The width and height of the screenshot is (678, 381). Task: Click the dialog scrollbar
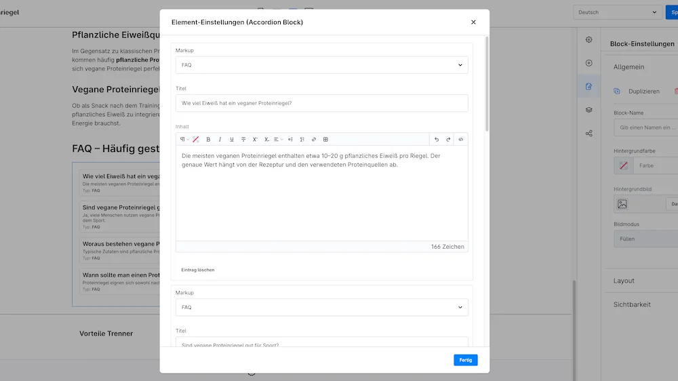(x=487, y=84)
